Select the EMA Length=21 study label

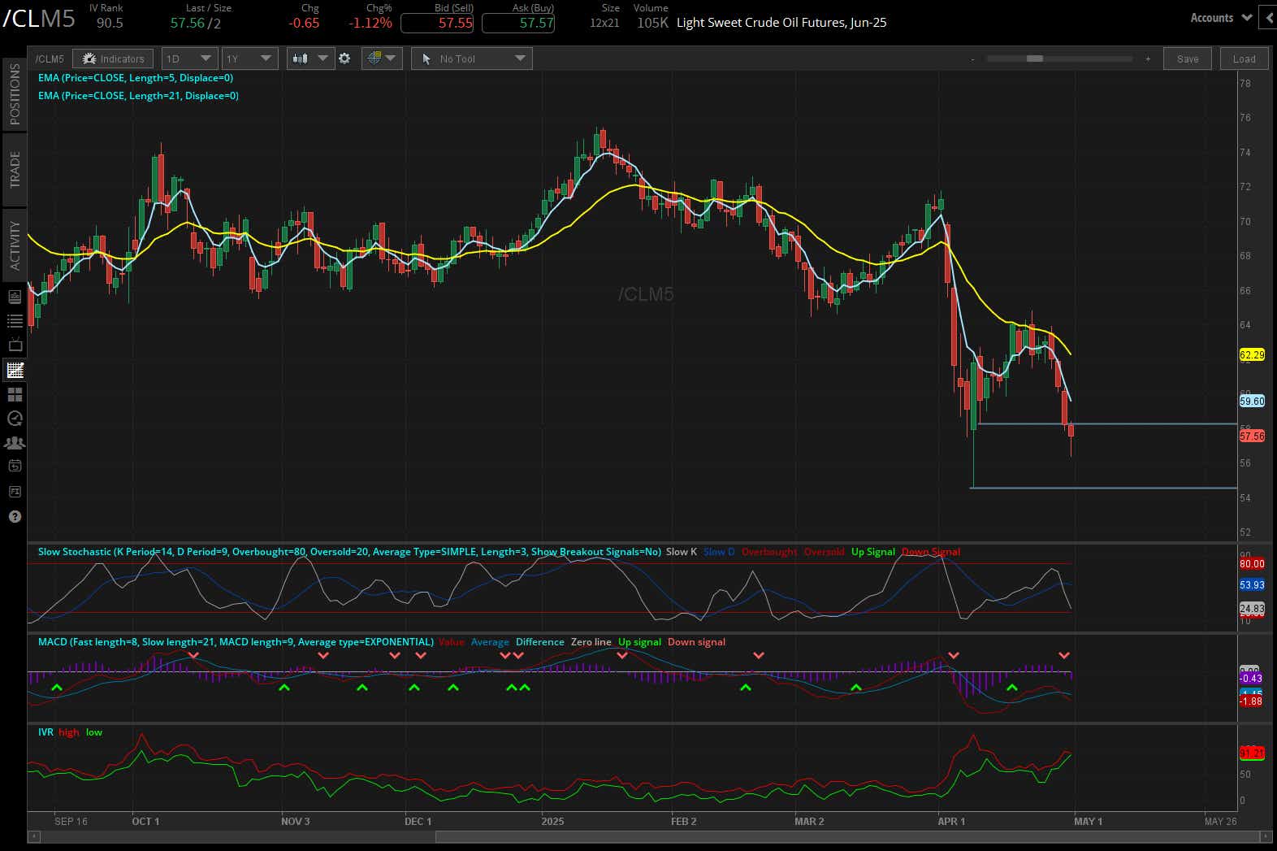coord(138,96)
